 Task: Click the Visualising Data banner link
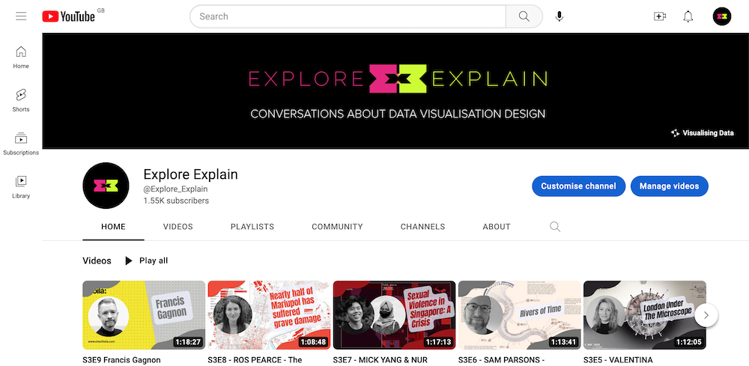click(703, 133)
